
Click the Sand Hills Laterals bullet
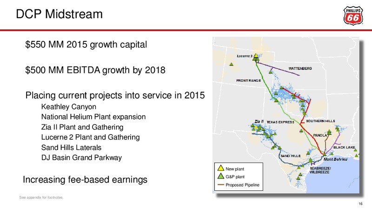(x=71, y=148)
